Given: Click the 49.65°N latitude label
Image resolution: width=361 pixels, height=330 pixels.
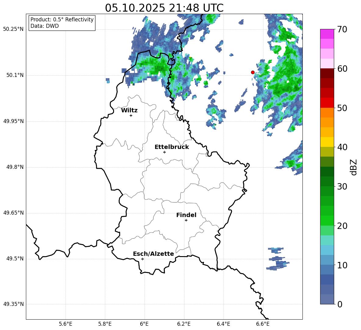Looking at the screenshot, I should coord(13,213).
